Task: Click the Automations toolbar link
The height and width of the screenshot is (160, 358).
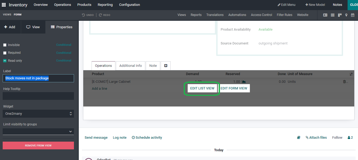Action: (237, 15)
